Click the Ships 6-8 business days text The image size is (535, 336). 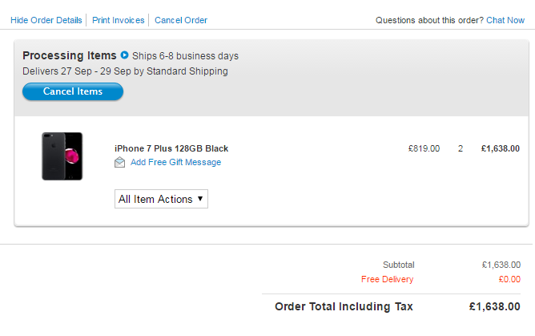coord(185,56)
